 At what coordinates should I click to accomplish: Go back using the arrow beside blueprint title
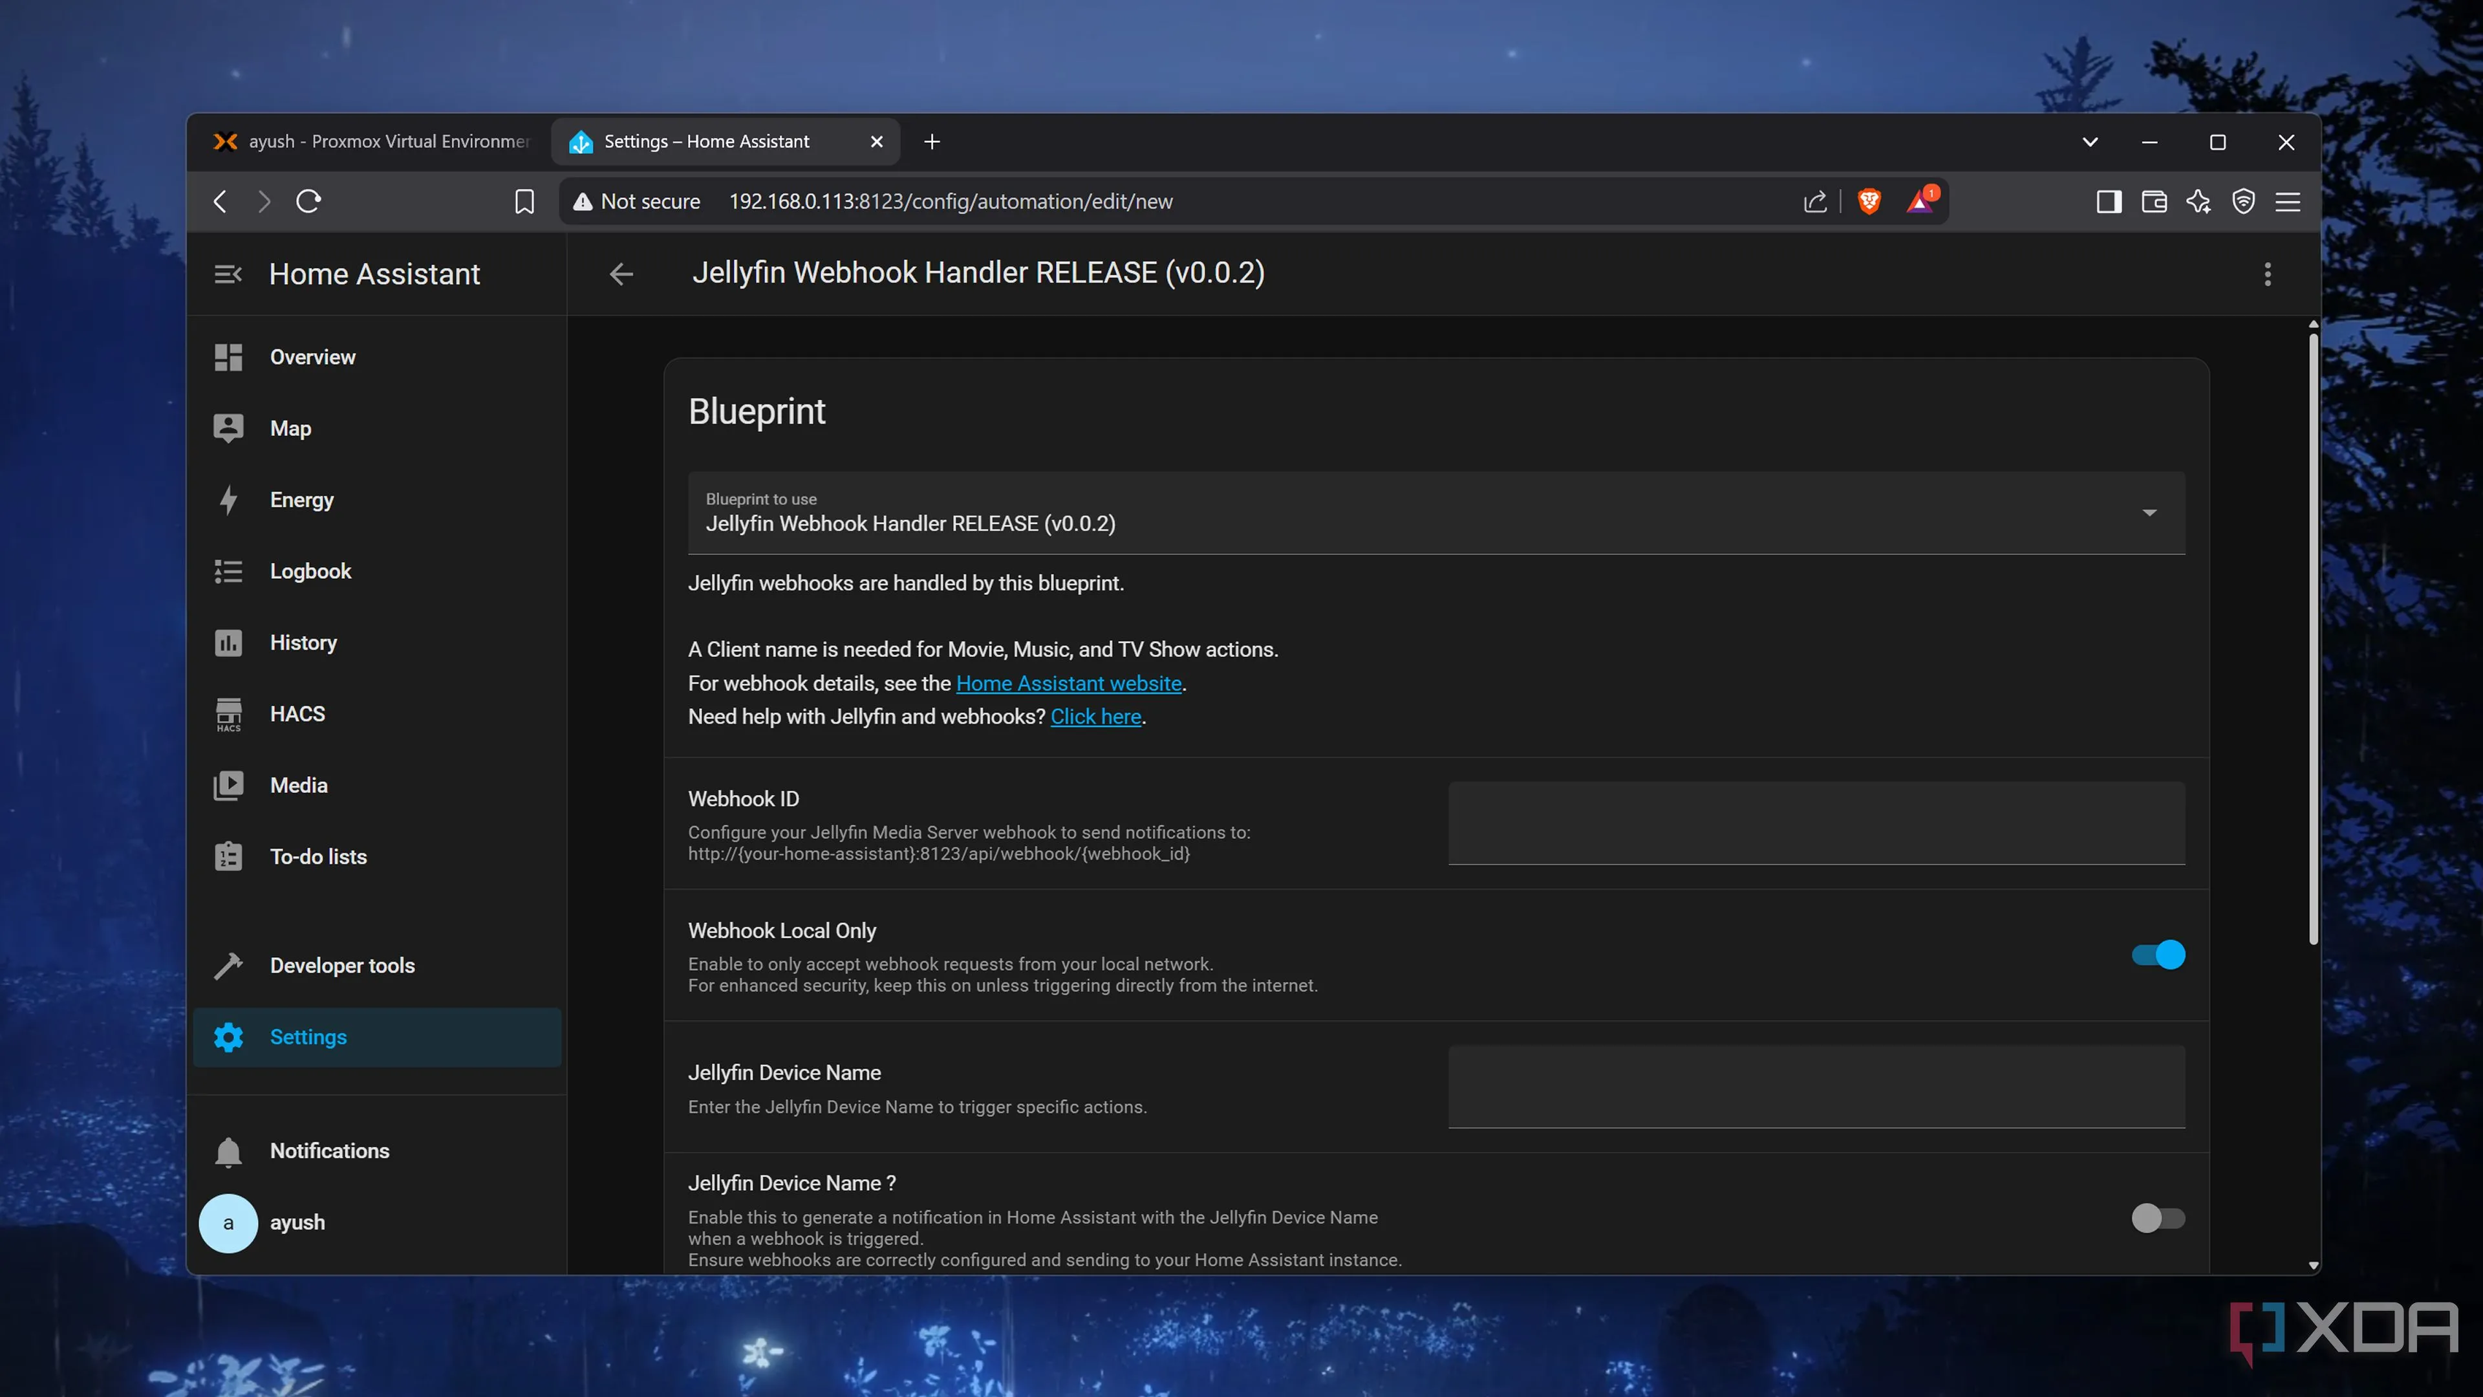(x=621, y=274)
